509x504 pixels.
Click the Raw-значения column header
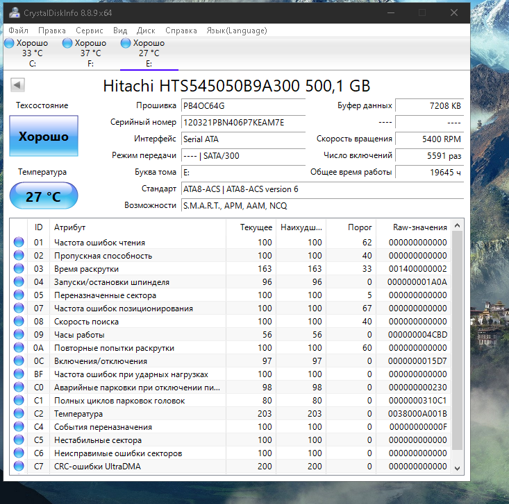[x=418, y=227]
